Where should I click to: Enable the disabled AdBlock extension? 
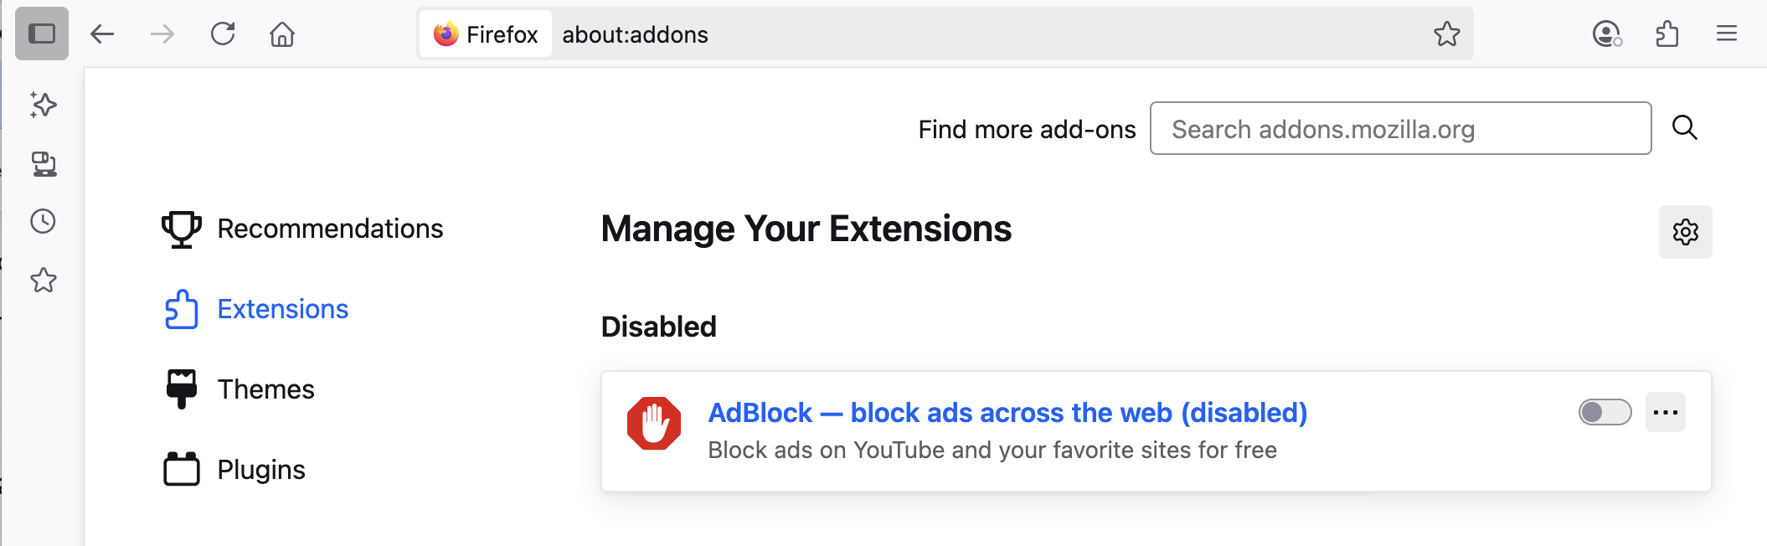coord(1603,411)
